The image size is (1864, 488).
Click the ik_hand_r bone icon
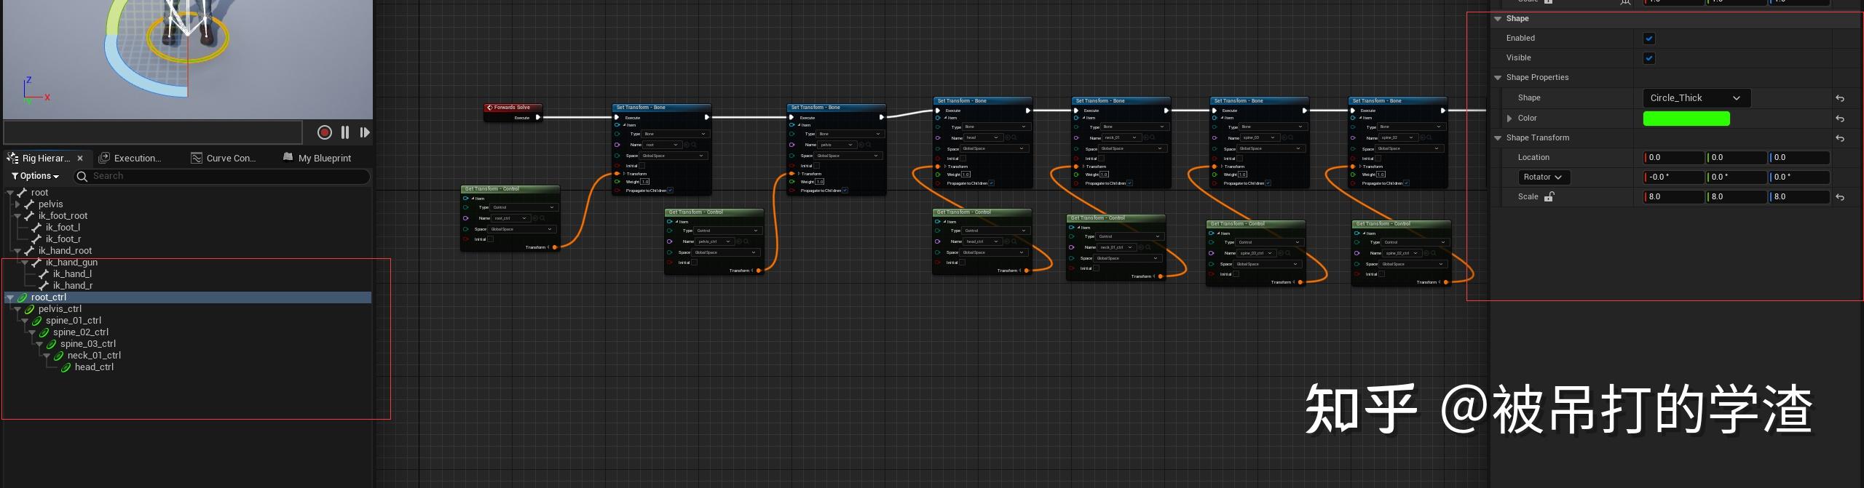tap(44, 286)
